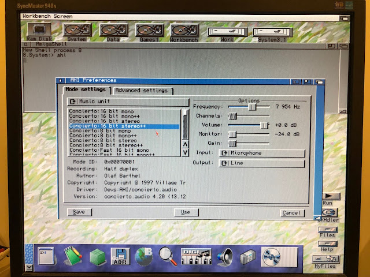The height and width of the screenshot is (277, 370).
Task: Click the AmigaShell window depth gadget
Action: [343, 46]
